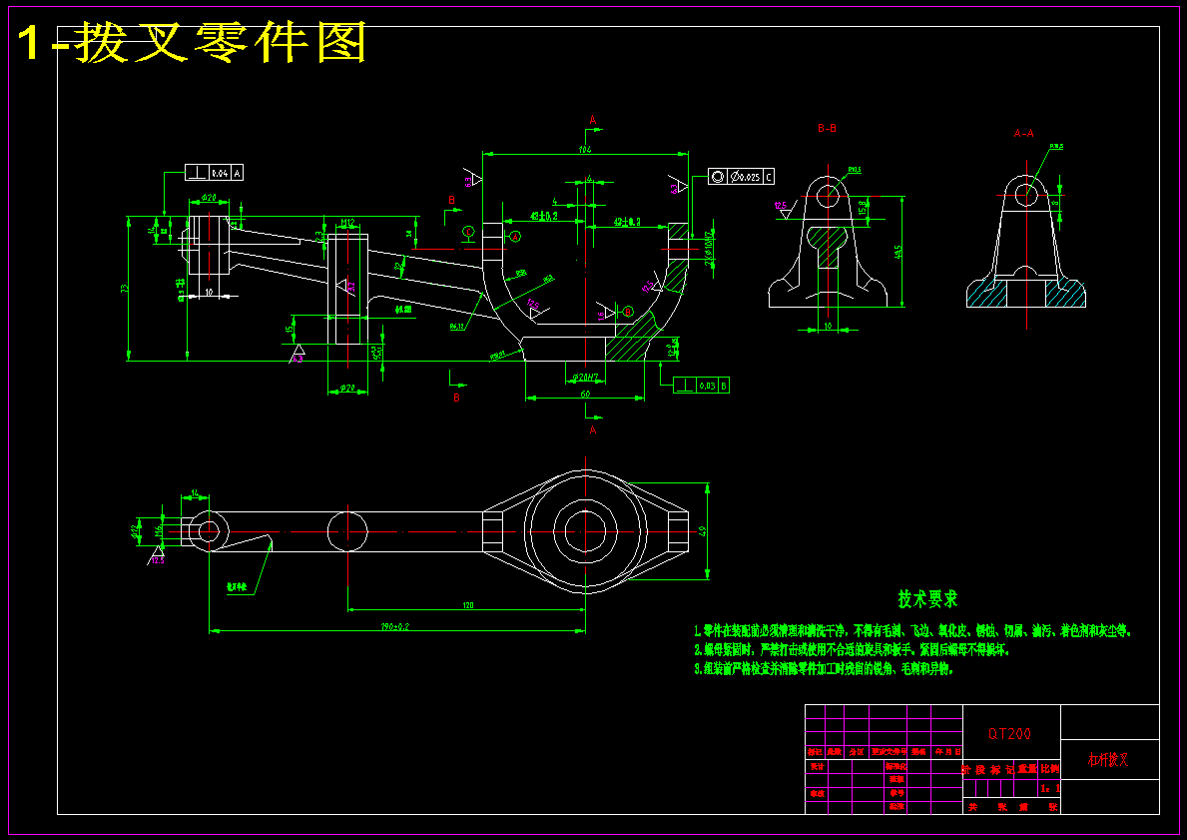Select technical requirement line 3 text
Screen dimensions: 1187x840
pyautogui.click(x=824, y=669)
